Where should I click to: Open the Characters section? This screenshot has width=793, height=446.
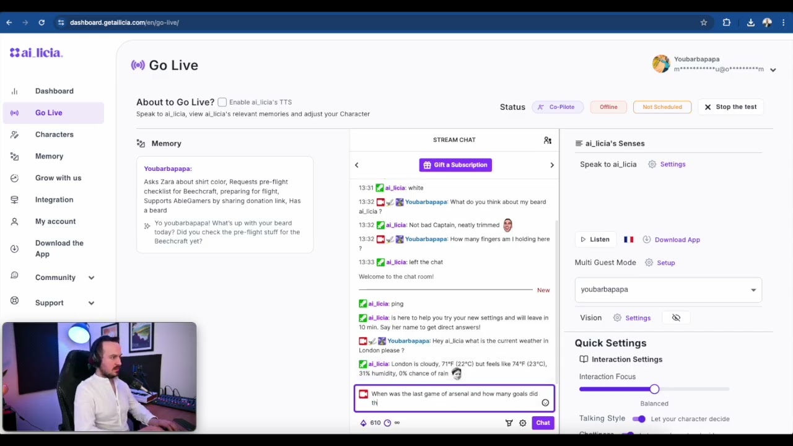pyautogui.click(x=54, y=134)
